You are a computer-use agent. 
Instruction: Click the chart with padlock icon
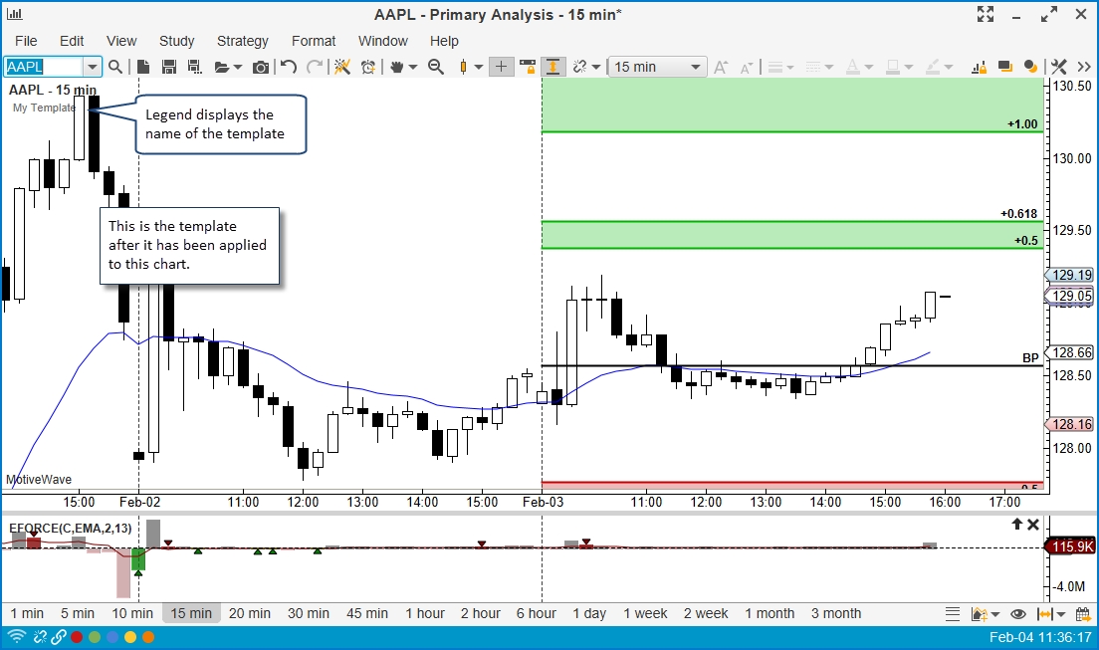click(980, 67)
